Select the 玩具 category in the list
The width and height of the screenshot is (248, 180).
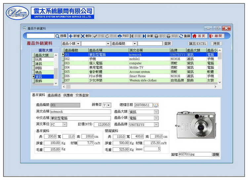(39, 59)
